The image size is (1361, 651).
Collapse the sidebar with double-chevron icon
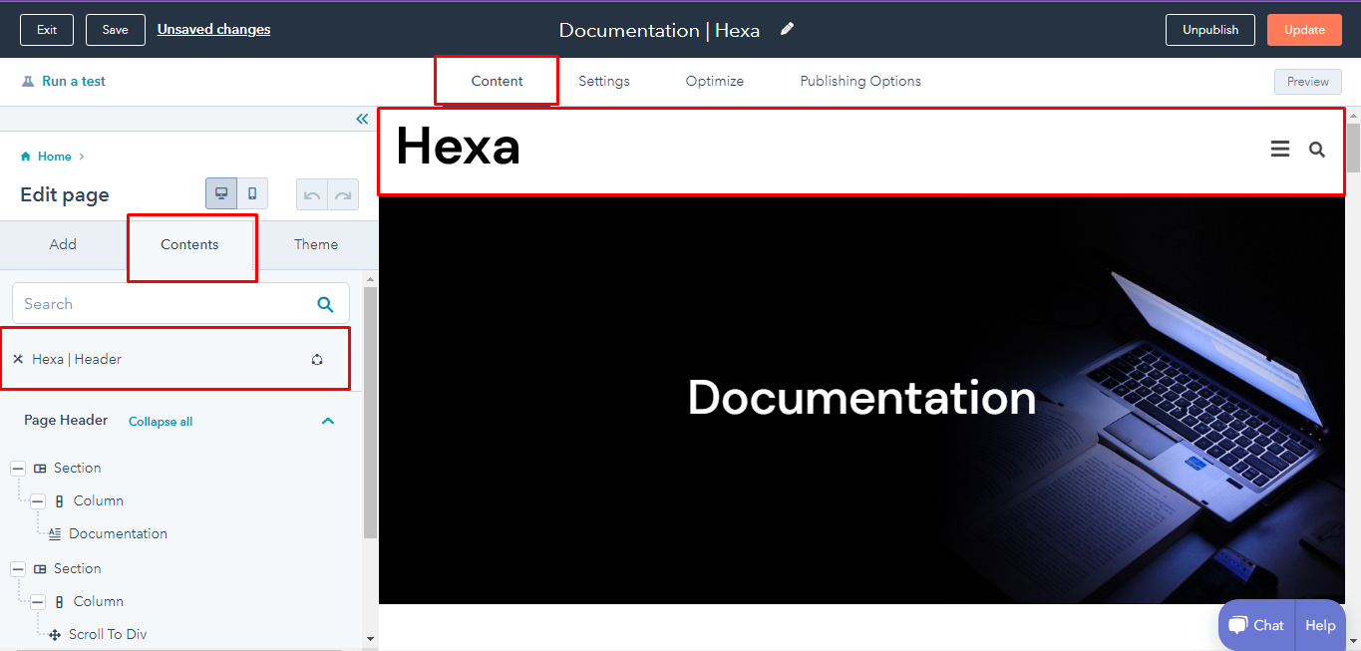click(x=362, y=120)
